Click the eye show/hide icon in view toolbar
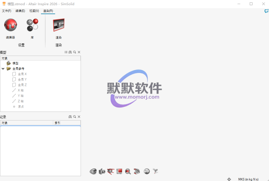 (93, 171)
